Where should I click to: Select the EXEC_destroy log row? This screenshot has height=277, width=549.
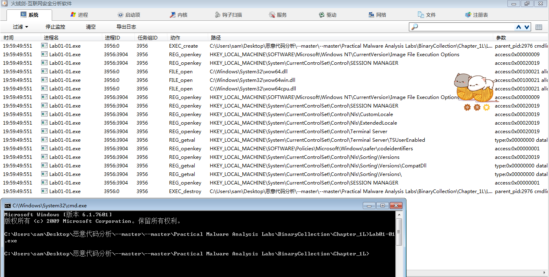point(274,191)
